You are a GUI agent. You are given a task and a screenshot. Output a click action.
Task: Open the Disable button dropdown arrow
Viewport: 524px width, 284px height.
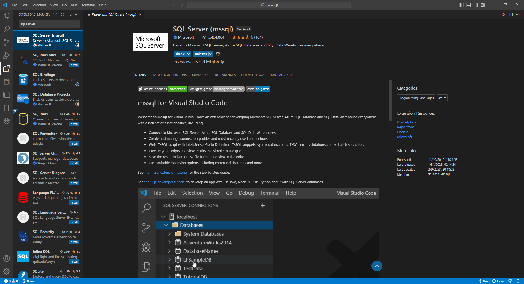pyautogui.click(x=188, y=54)
